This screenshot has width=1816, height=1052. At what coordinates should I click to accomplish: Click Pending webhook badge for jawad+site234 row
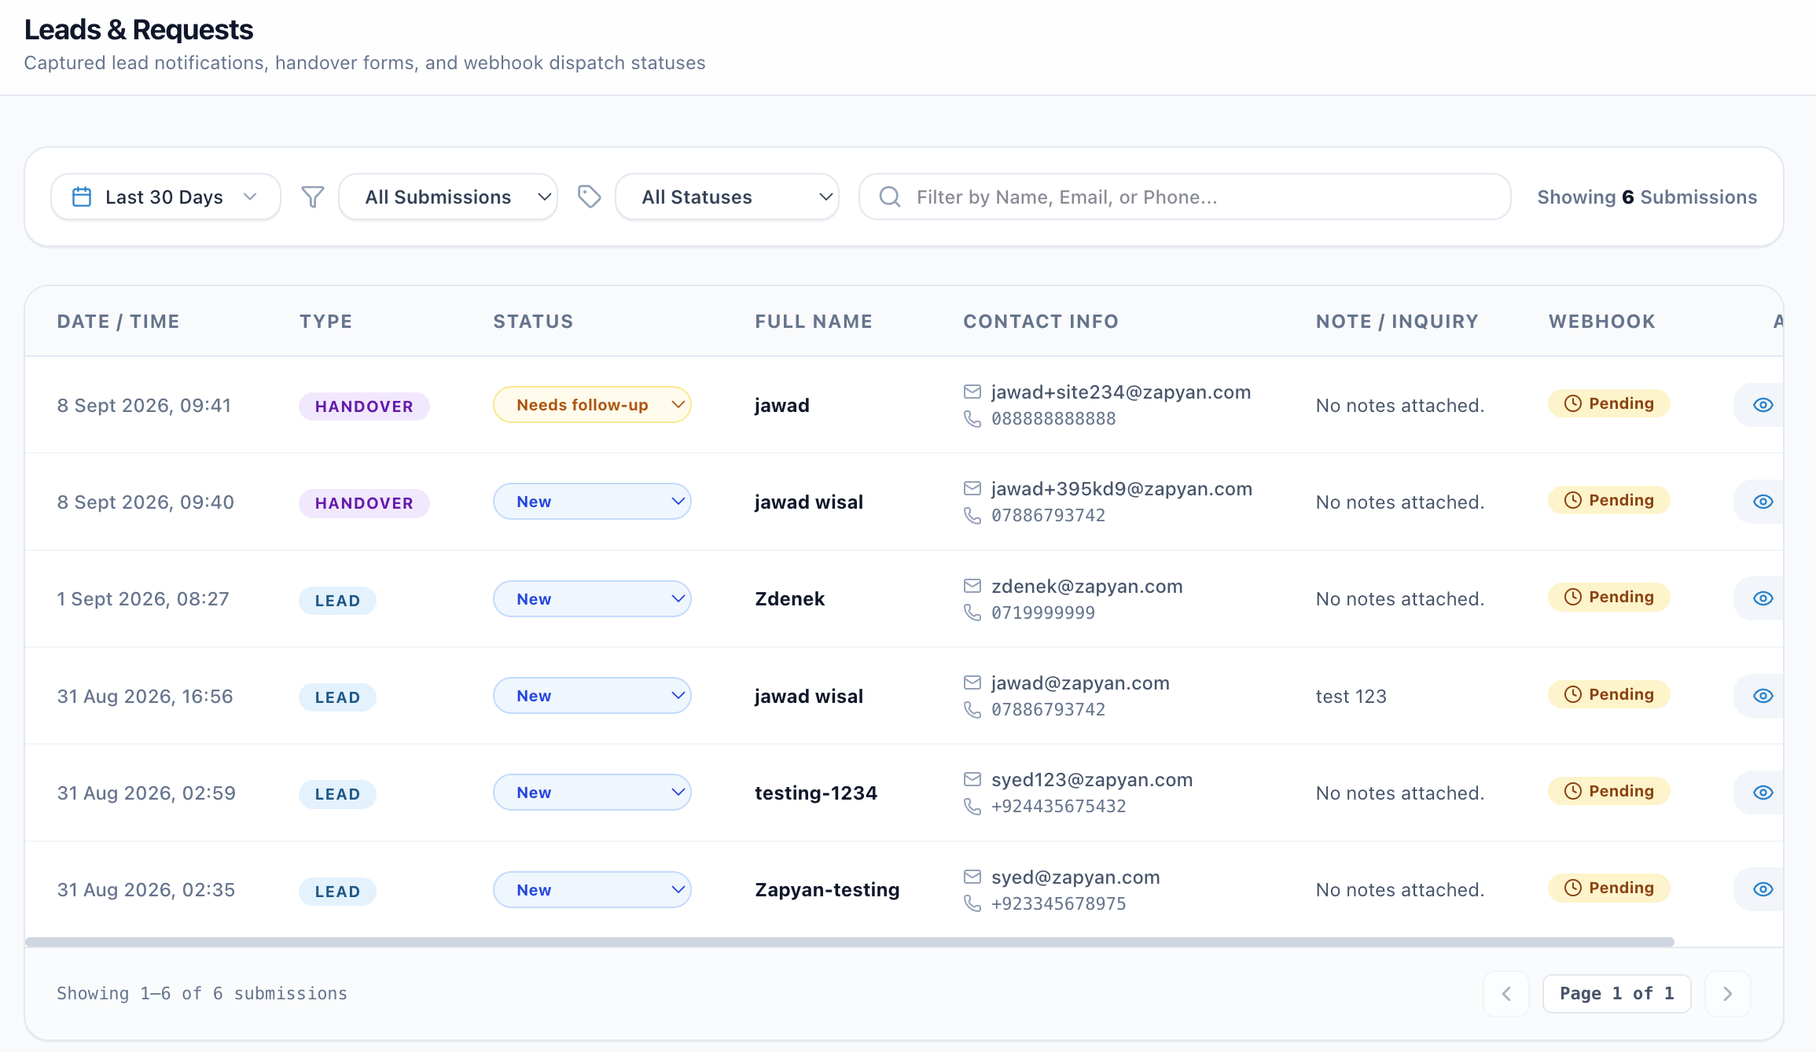click(x=1609, y=403)
